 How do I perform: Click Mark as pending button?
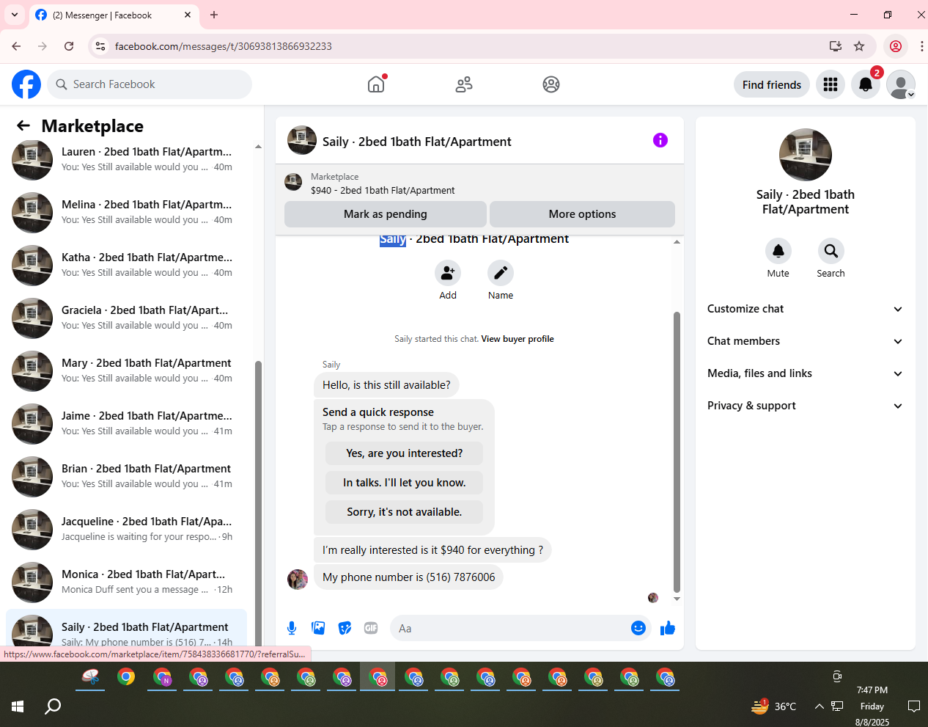[x=386, y=214]
